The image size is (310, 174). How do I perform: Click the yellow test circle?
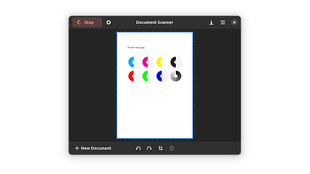[x=162, y=62]
